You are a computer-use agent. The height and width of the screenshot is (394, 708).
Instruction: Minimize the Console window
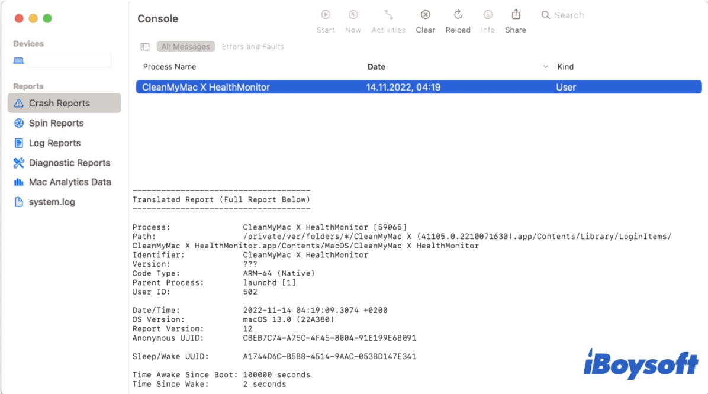point(33,18)
